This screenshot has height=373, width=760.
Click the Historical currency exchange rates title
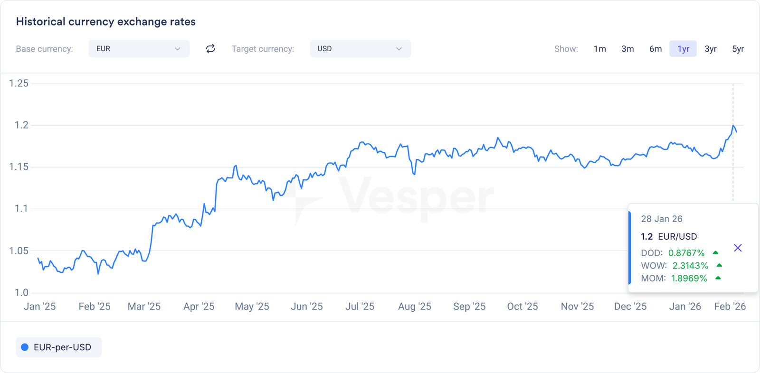click(x=105, y=22)
